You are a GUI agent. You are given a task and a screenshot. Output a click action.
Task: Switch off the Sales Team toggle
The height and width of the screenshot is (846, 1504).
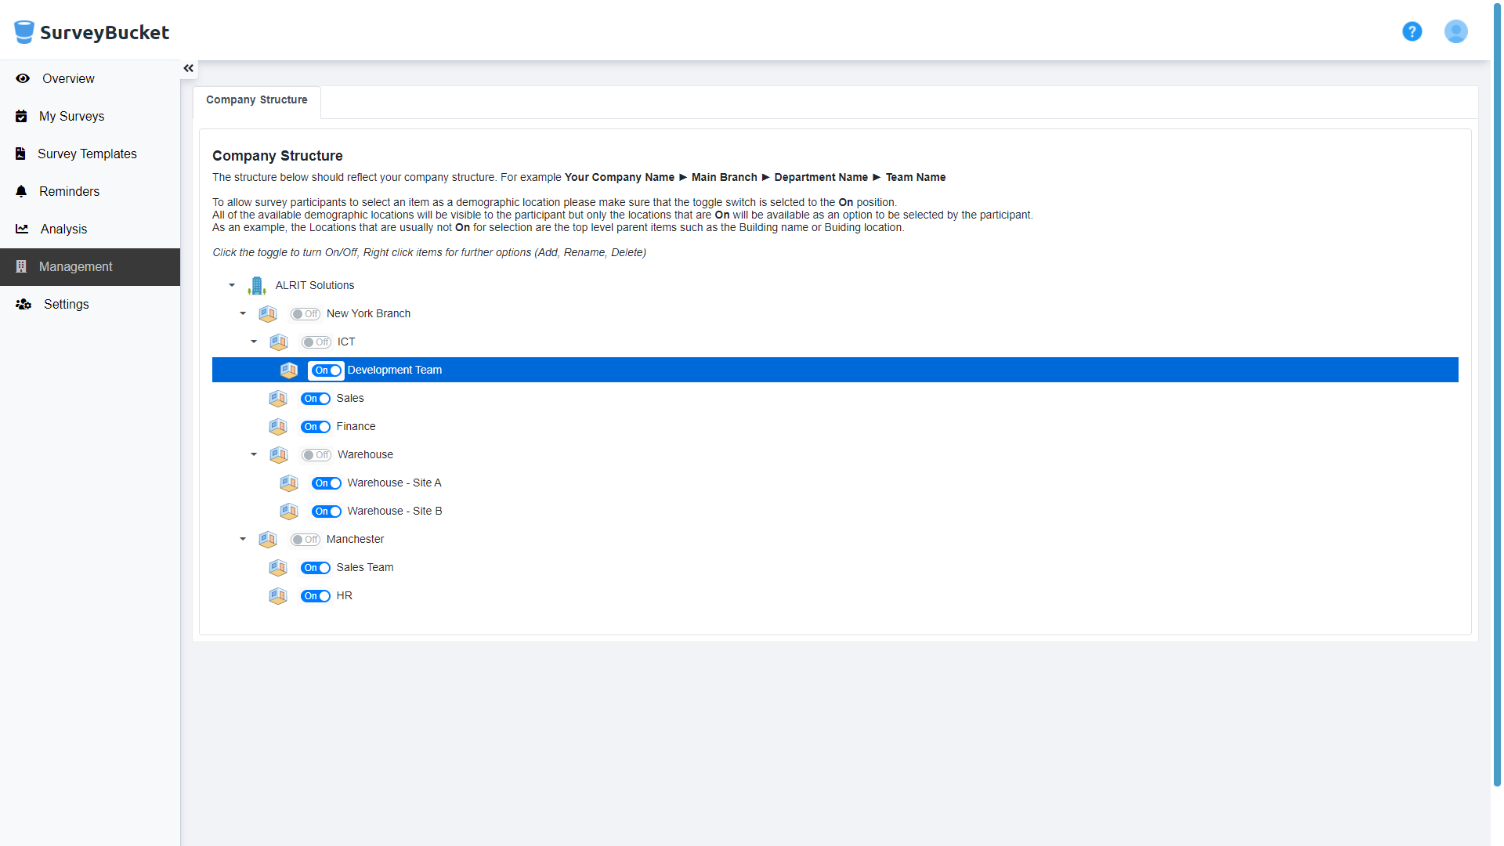click(316, 568)
